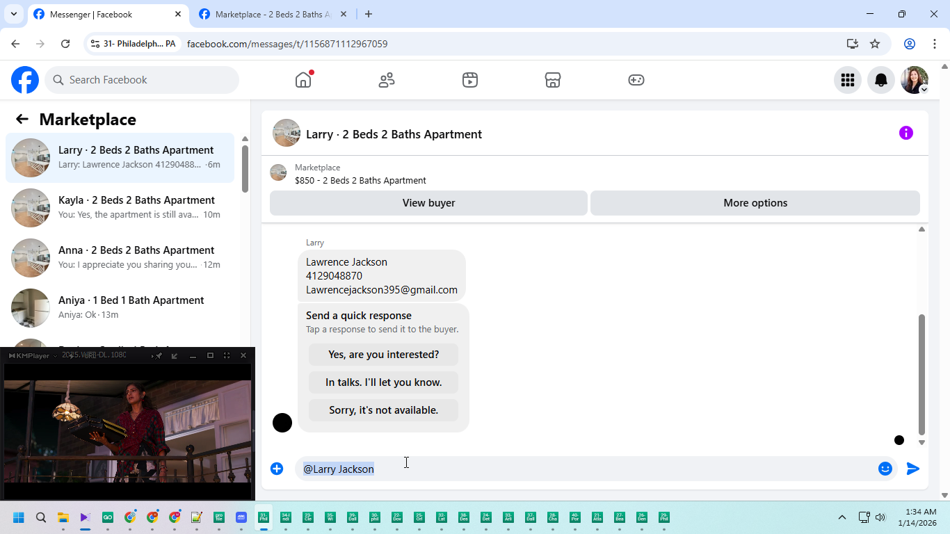Click the Search Facebook field

click(142, 80)
